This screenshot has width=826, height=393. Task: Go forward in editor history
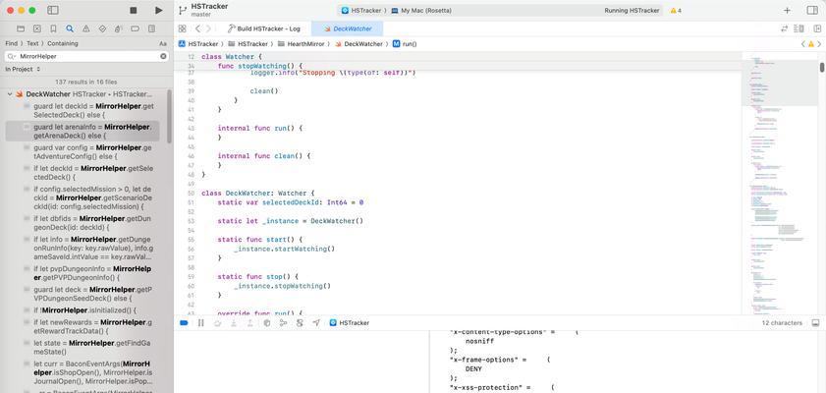pos(208,28)
